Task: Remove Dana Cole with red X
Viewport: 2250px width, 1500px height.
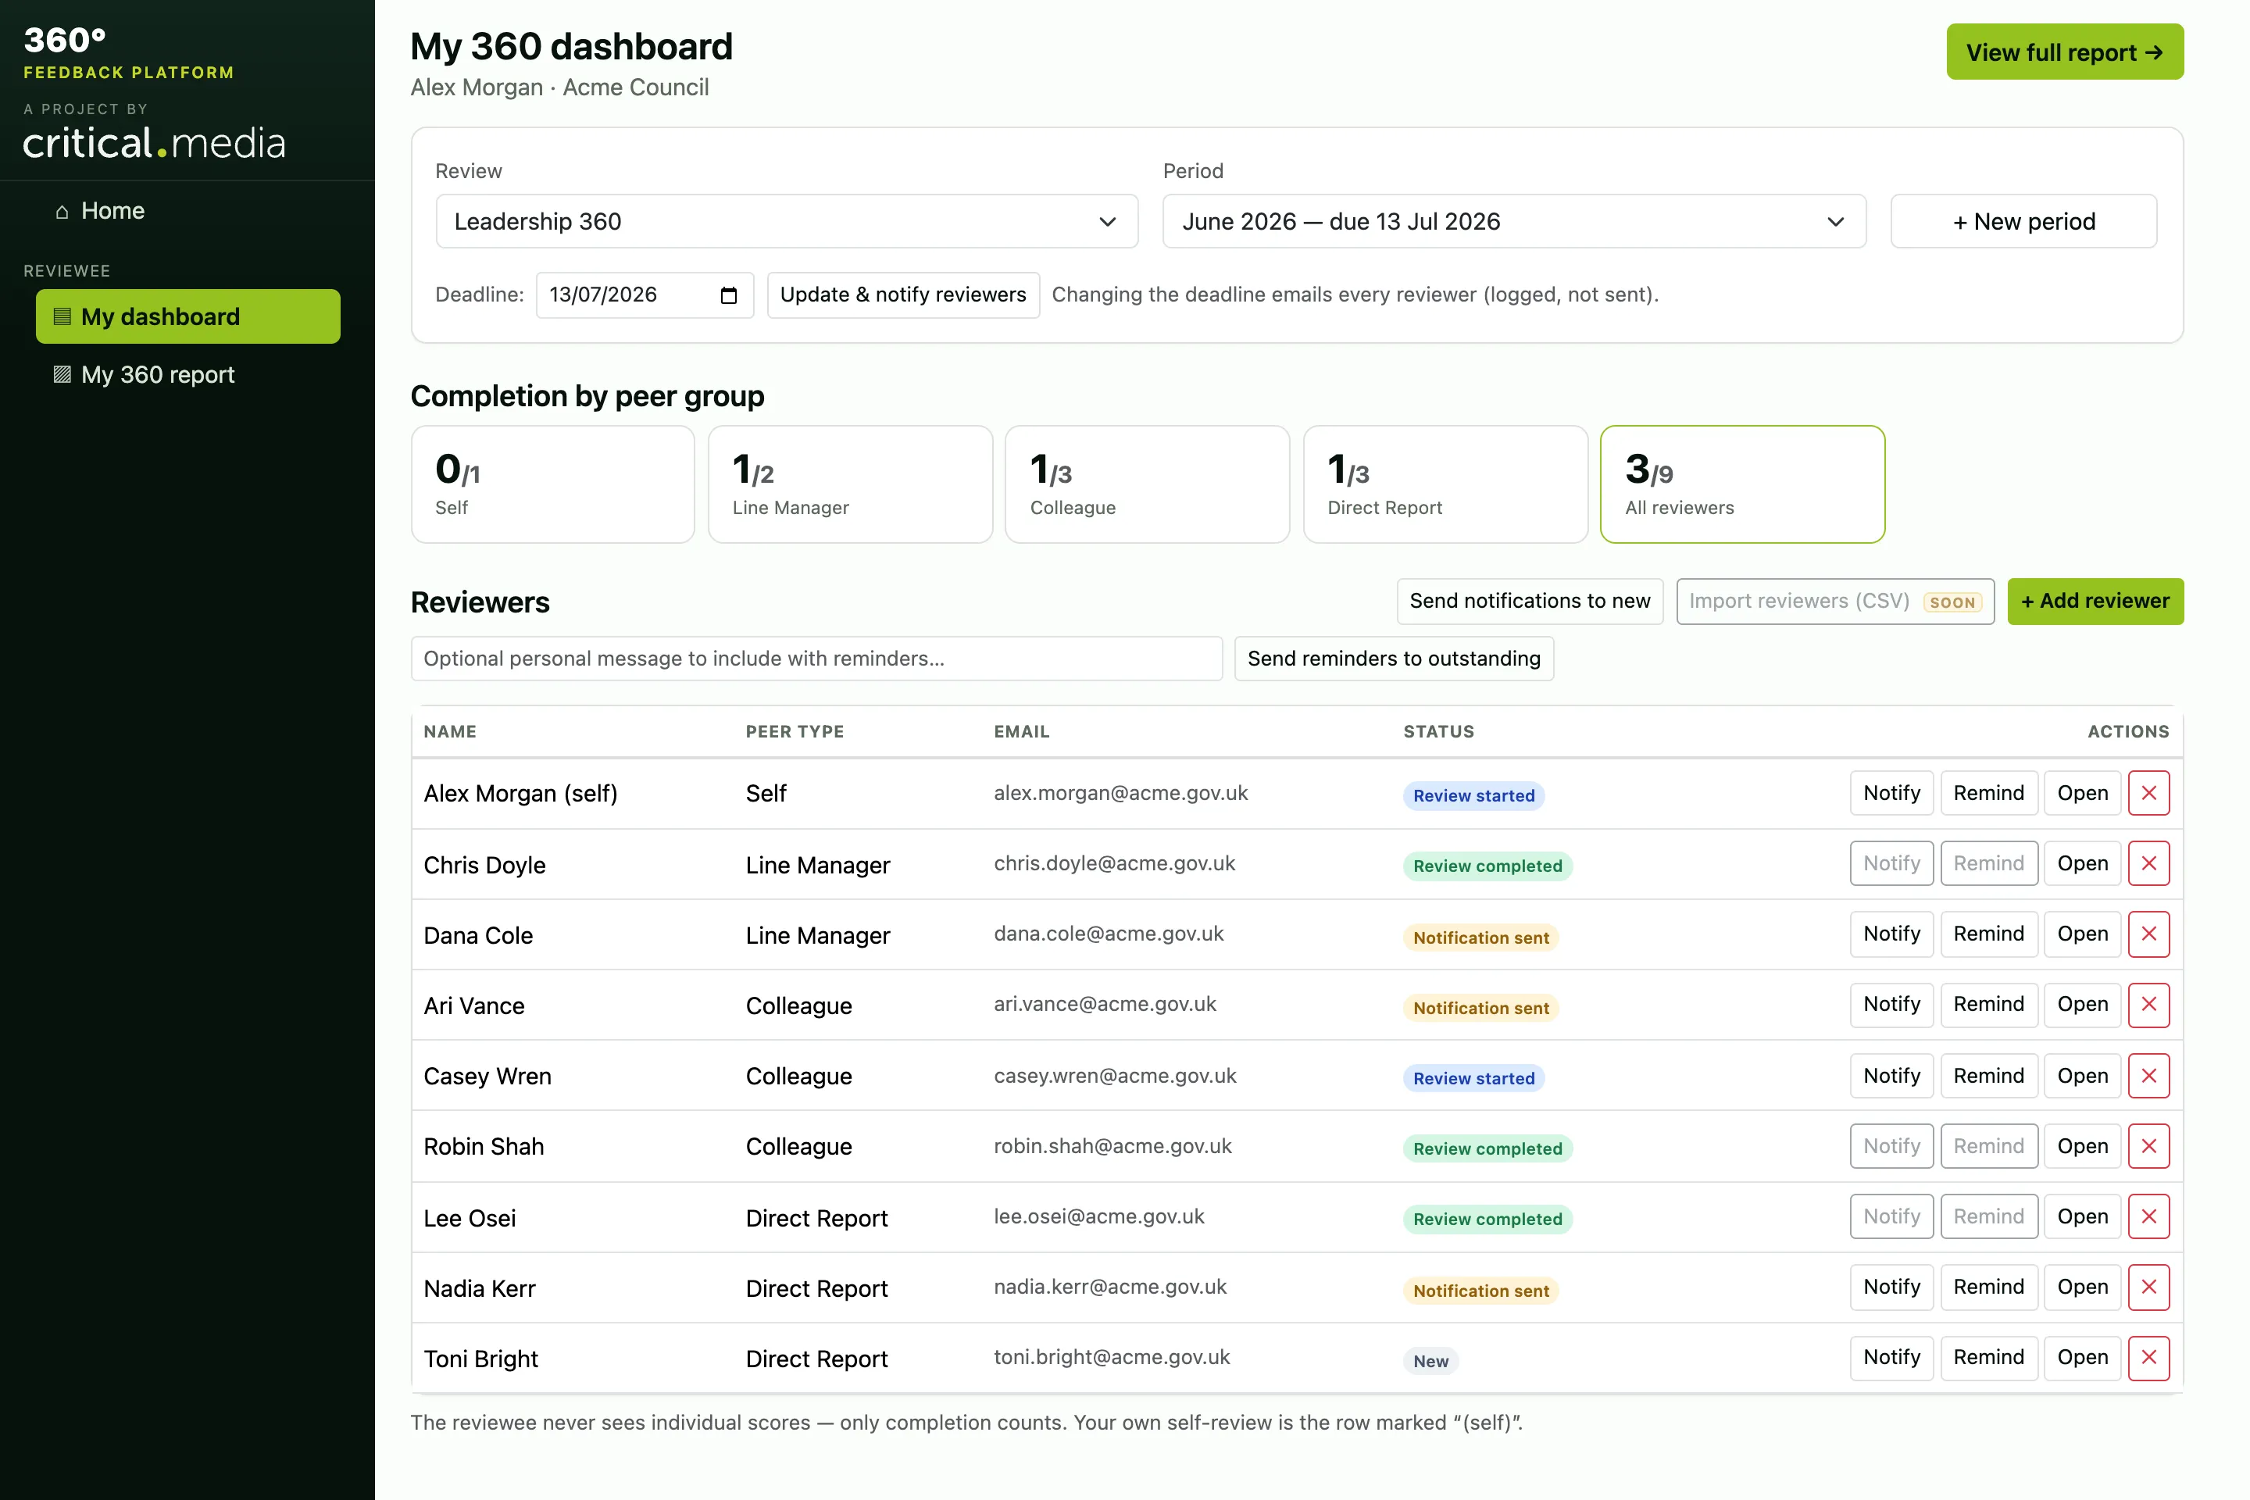Action: [x=2148, y=934]
